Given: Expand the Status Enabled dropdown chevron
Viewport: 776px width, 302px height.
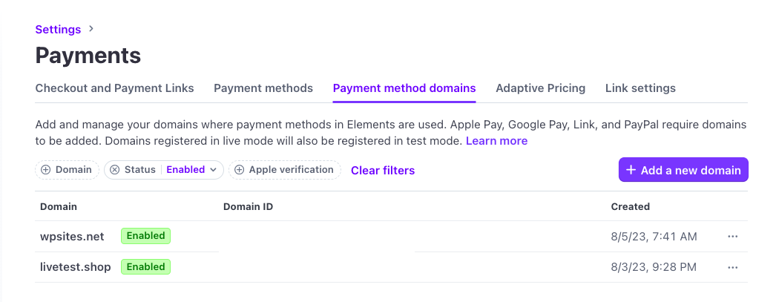Looking at the screenshot, I should click(213, 170).
